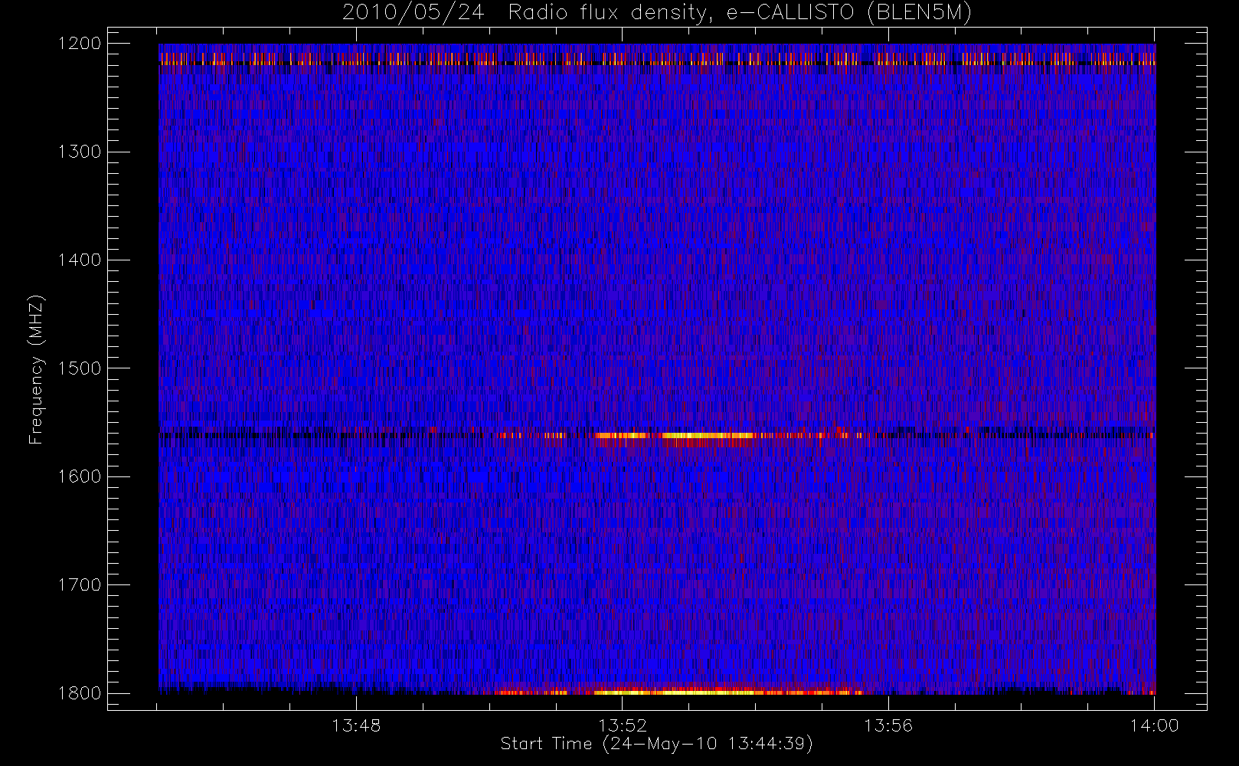Click the 'Frequency (MHz)' axis label
This screenshot has height=766, width=1239.
tap(36, 369)
